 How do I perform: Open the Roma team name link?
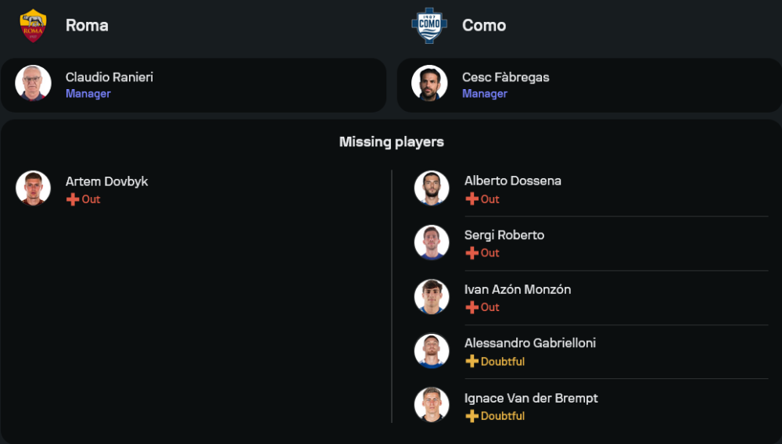(x=87, y=25)
